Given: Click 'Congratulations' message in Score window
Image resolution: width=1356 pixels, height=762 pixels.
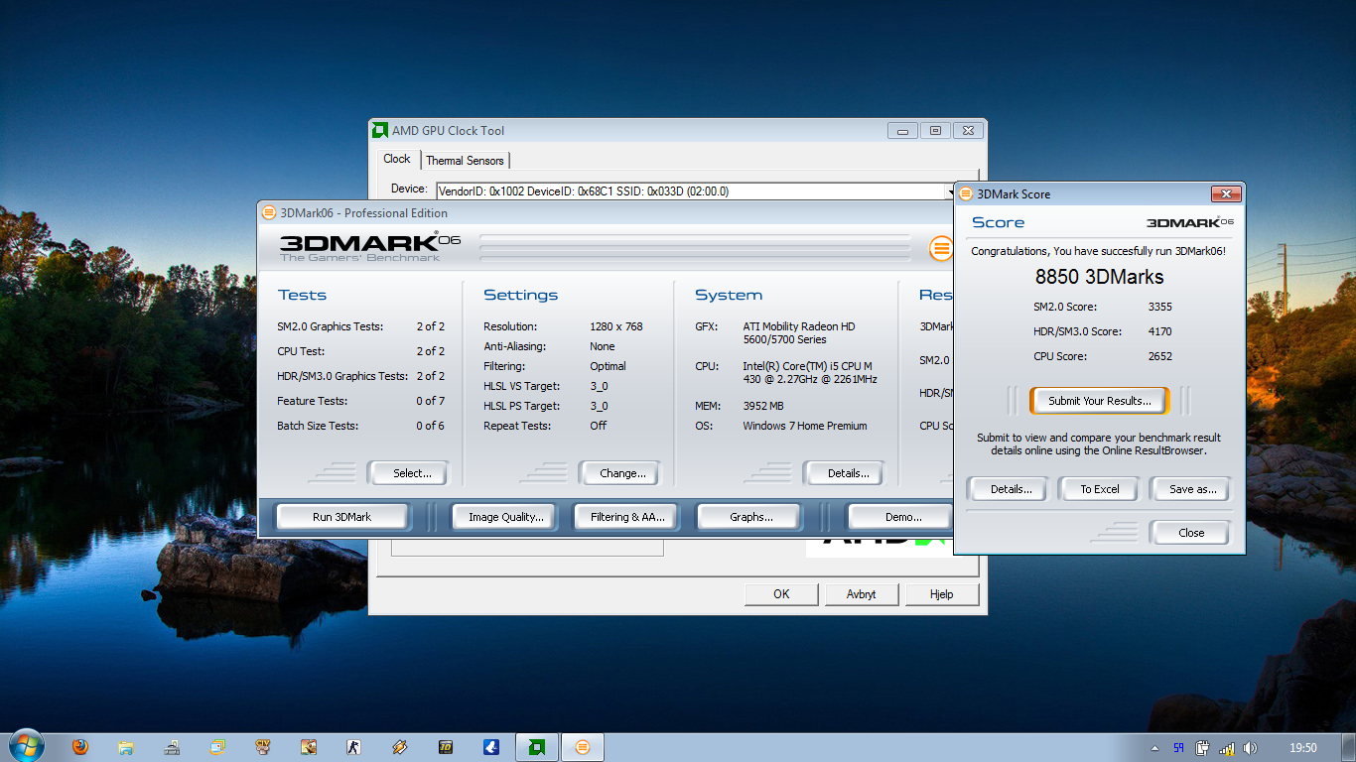Looking at the screenshot, I should [x=1098, y=251].
